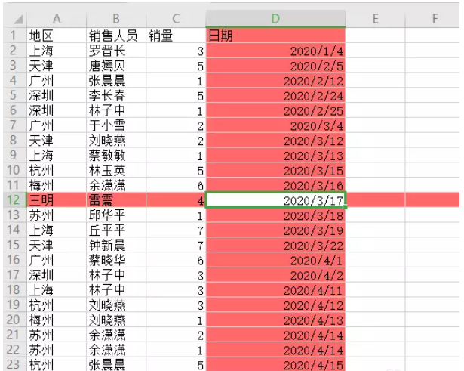Click the cell with 于小雪
Viewport: 464px width, 371px height.
point(116,125)
